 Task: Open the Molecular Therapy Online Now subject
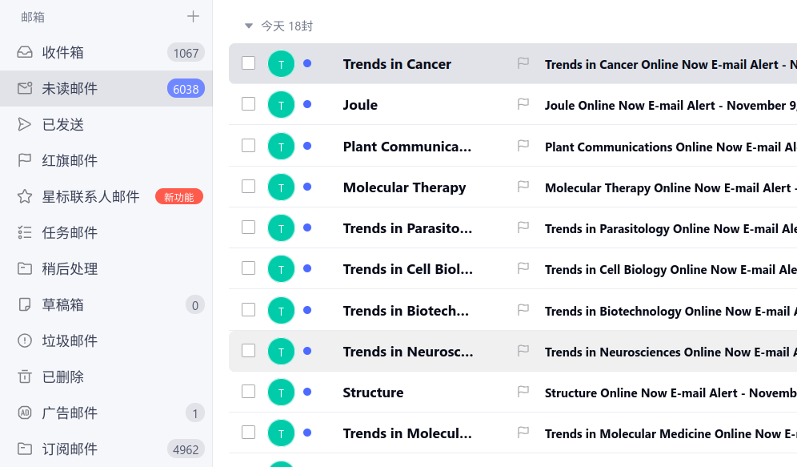click(671, 187)
